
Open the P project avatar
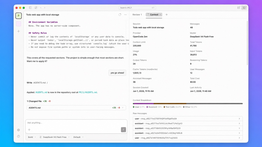coord(18,16)
